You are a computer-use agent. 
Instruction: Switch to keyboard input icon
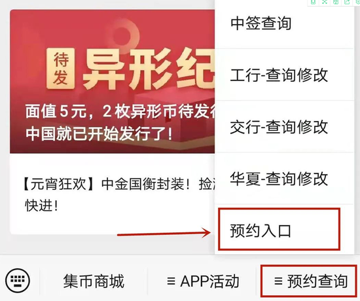click(x=18, y=280)
